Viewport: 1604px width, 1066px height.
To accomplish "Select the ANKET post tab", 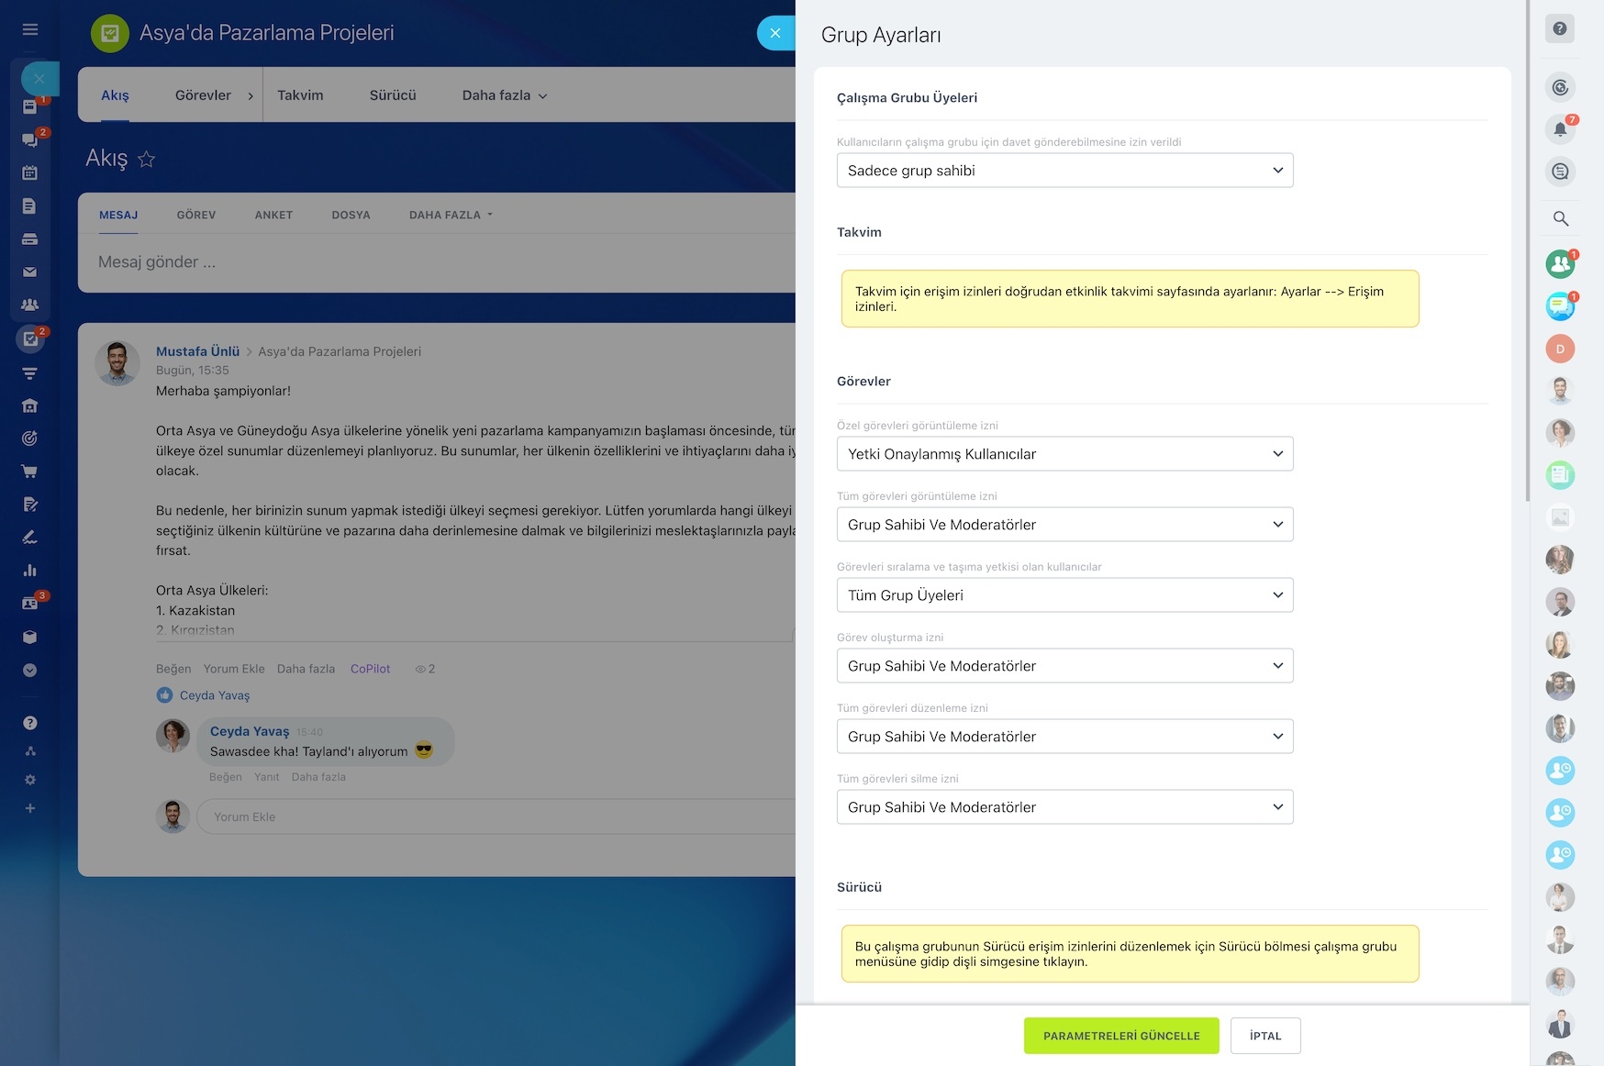I will 273,215.
